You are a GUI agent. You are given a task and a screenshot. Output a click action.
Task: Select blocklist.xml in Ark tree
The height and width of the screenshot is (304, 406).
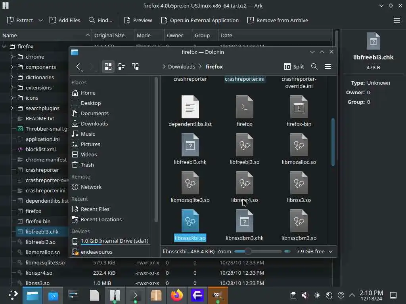(41, 149)
